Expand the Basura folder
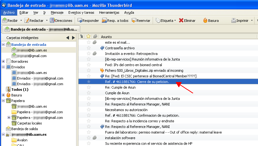 (x=3, y=95)
